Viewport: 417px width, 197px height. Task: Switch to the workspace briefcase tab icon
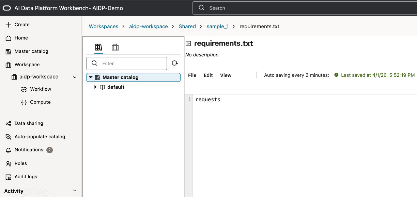click(x=115, y=47)
